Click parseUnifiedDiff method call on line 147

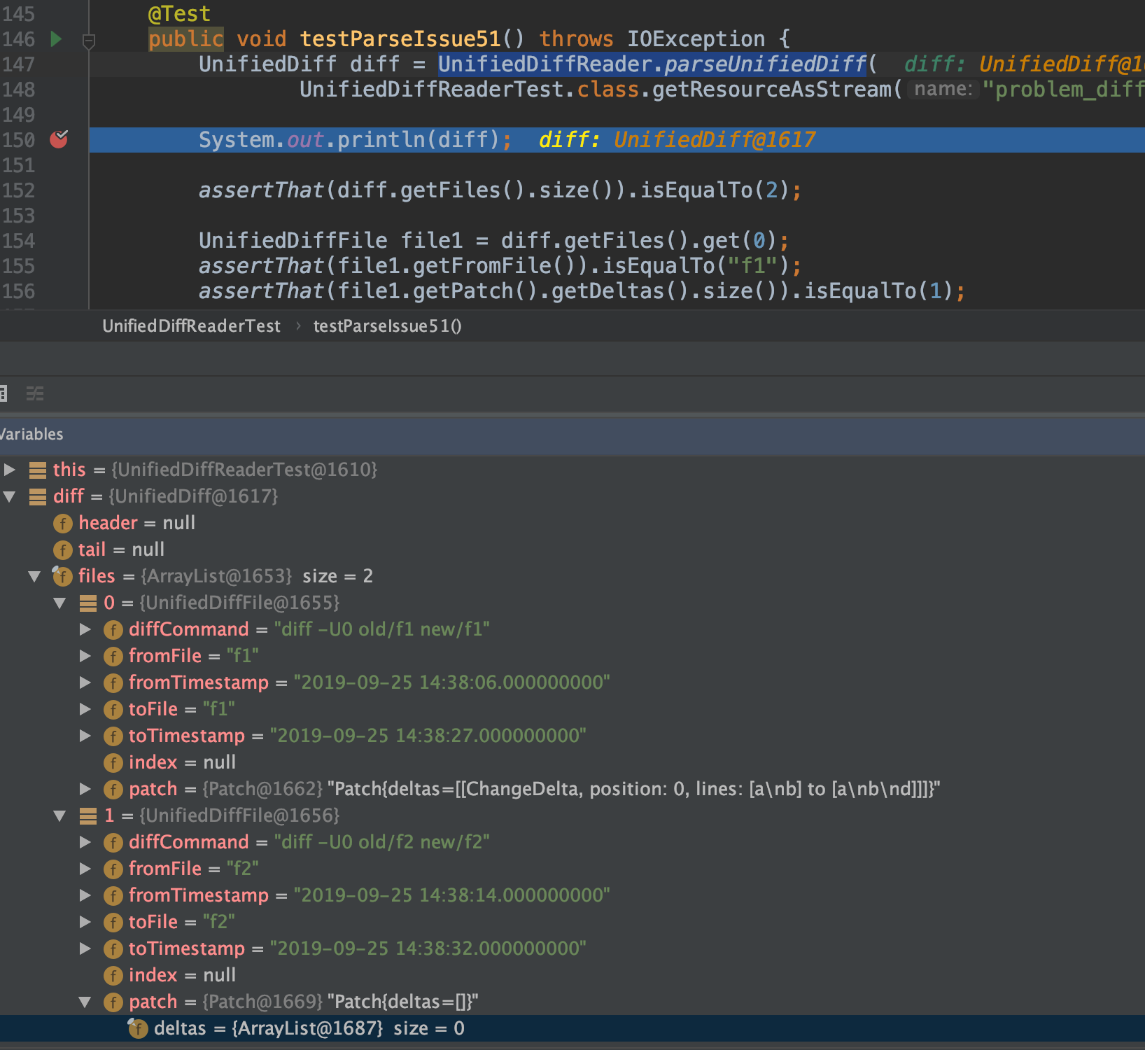coord(766,64)
